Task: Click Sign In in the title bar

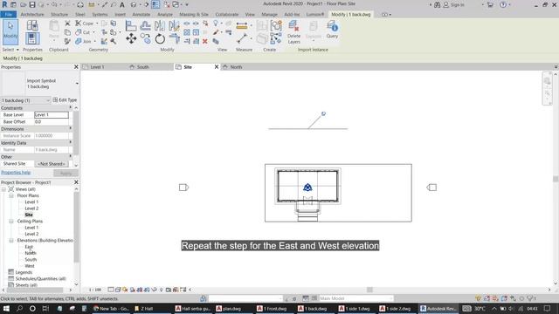Action: [x=453, y=4]
